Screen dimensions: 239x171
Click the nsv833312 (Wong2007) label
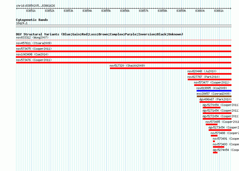32,37
